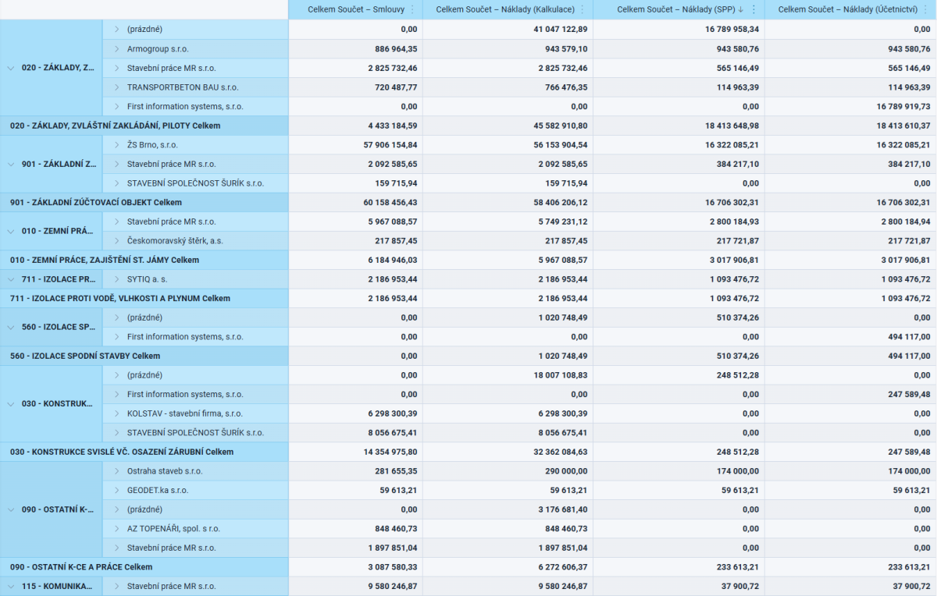The image size is (937, 596).
Task: Sort by Celkem Součet – Náklady (Kalkulace) header
Action: pos(505,9)
